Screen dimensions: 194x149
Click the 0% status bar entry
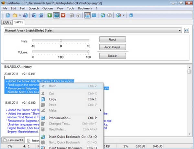[x=10, y=146]
